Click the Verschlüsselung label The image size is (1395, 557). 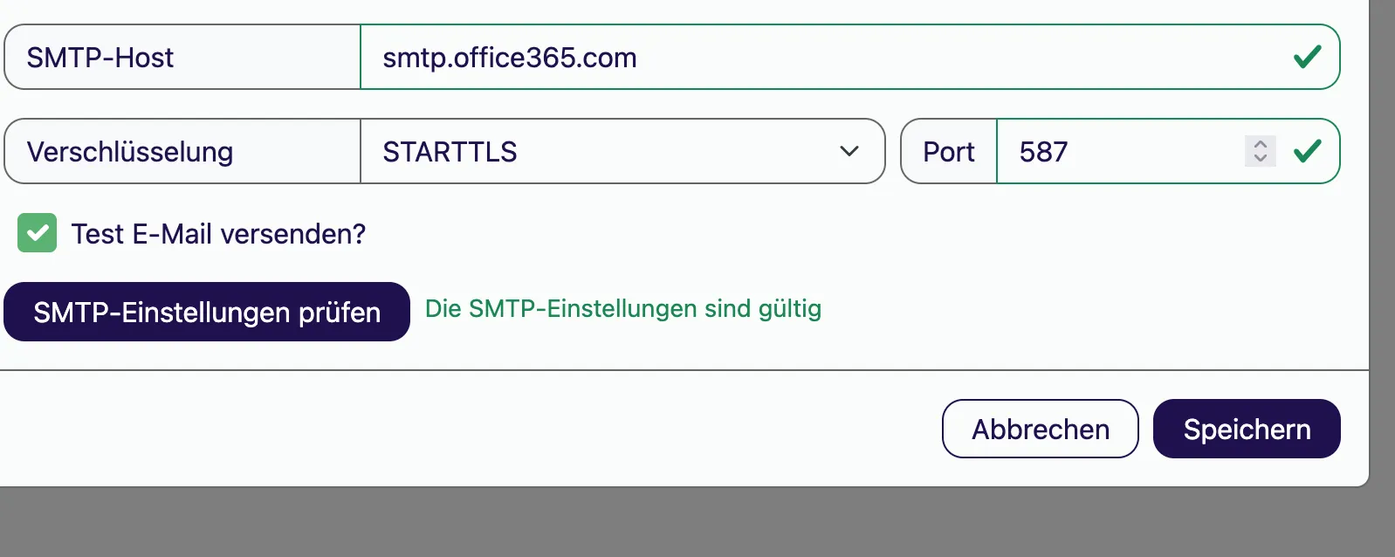coord(130,152)
